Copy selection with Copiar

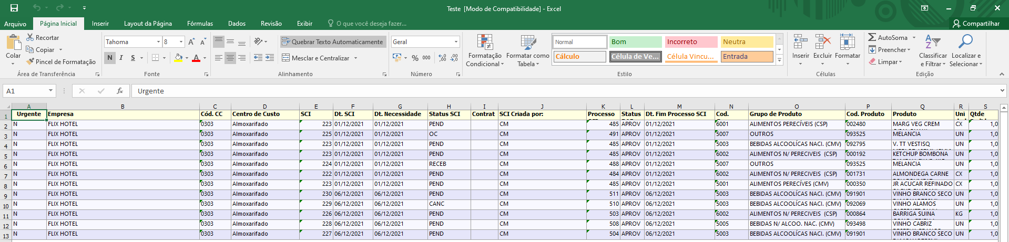click(x=44, y=50)
